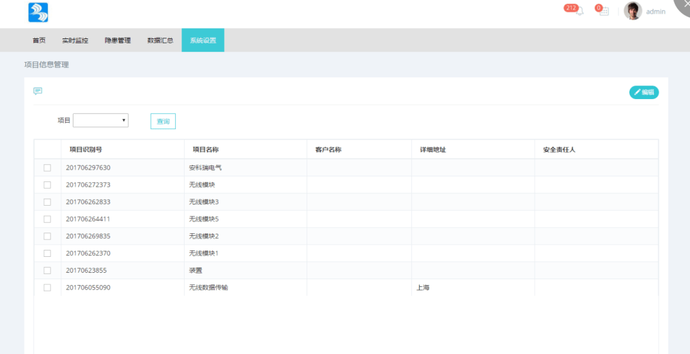The image size is (690, 354).
Task: Click the chat bubble icon above filter
Action: tap(38, 91)
